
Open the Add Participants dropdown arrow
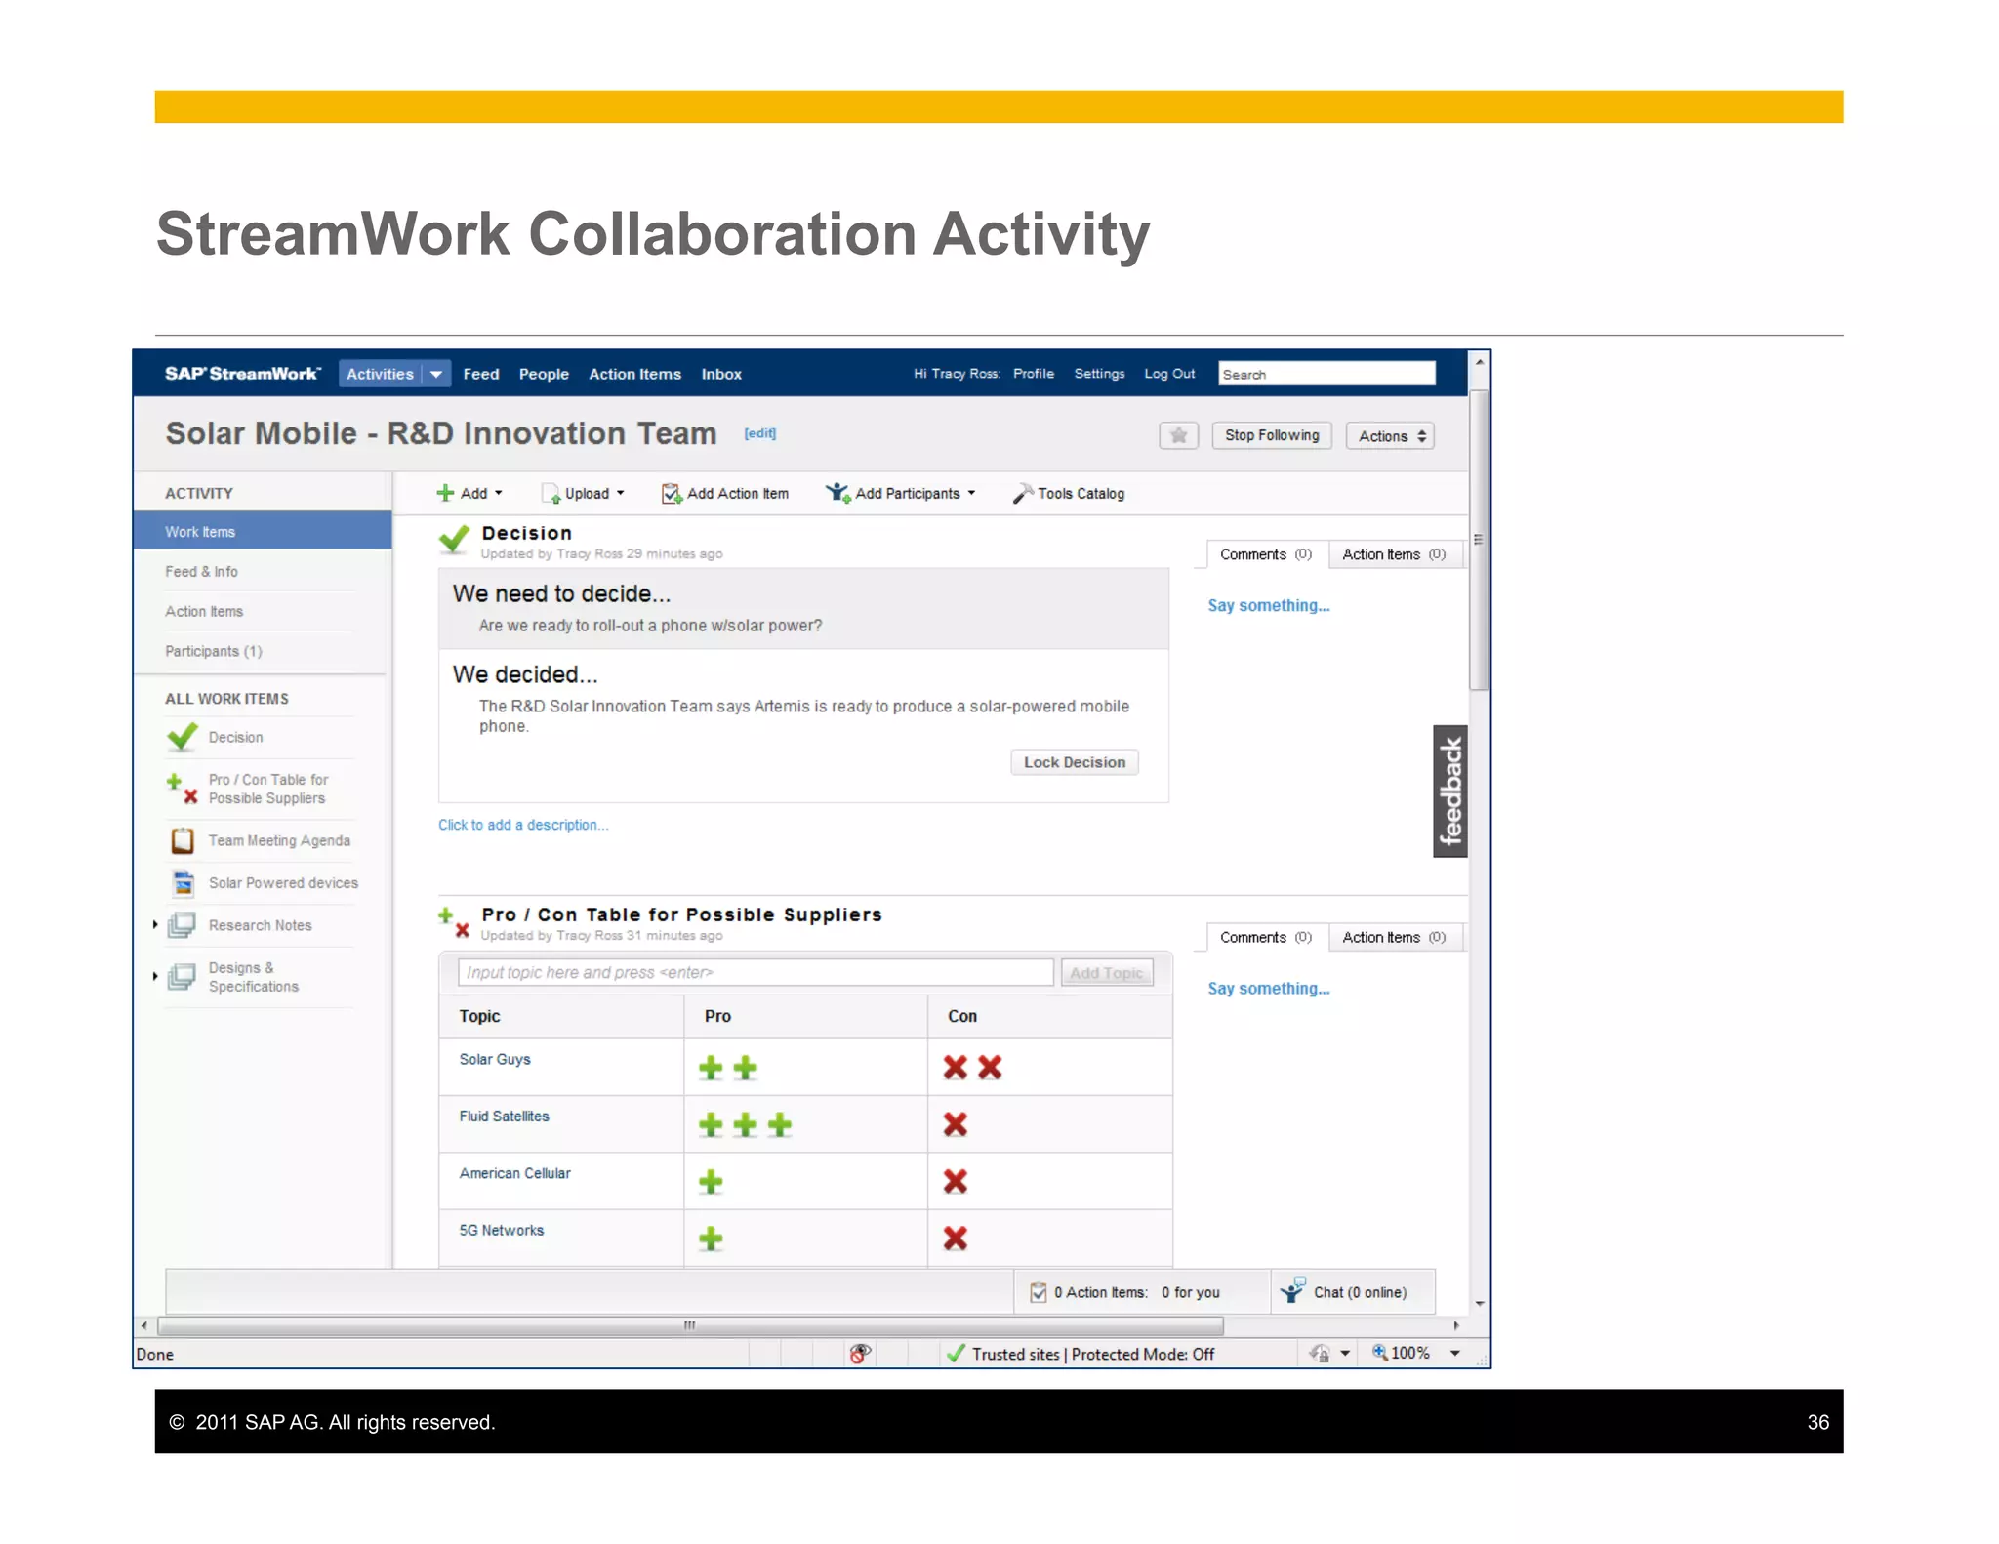click(x=971, y=493)
